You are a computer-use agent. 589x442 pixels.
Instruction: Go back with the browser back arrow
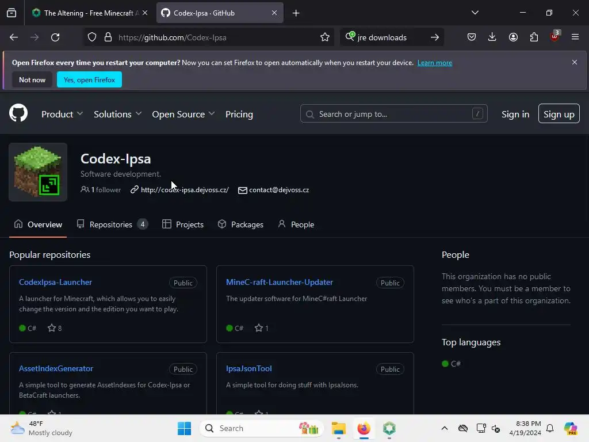(14, 37)
